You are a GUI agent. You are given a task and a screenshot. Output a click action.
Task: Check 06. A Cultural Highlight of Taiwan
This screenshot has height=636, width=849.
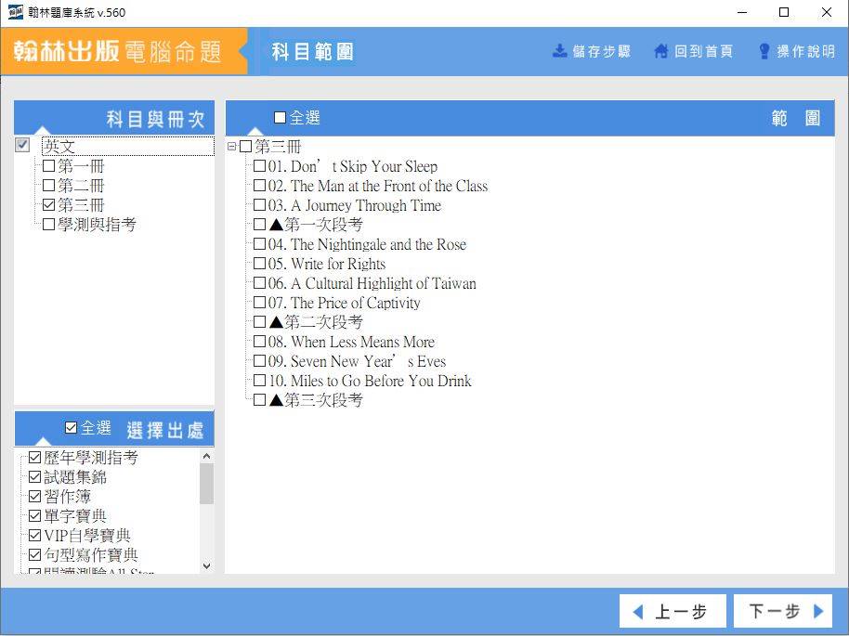[260, 282]
